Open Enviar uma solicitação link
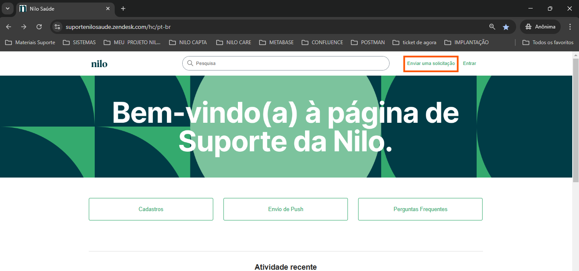Screen dimensions: 579x271 [431, 63]
